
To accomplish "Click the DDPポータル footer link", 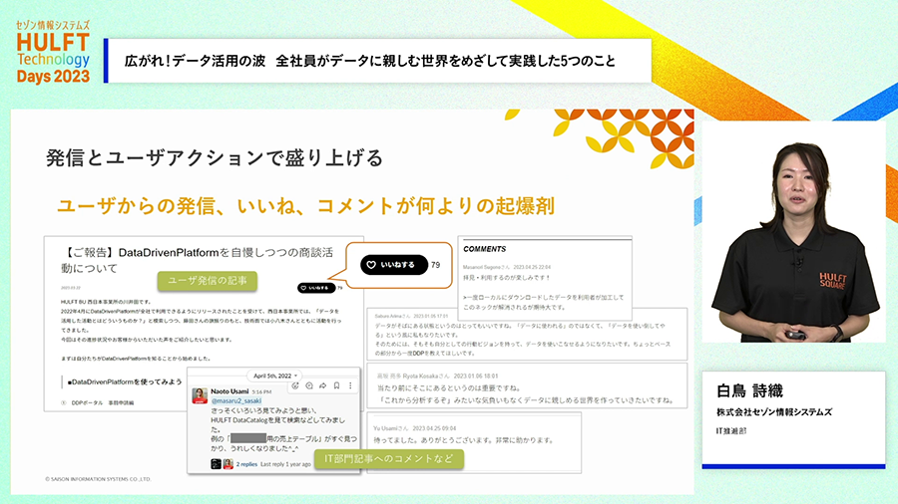I will pos(90,402).
